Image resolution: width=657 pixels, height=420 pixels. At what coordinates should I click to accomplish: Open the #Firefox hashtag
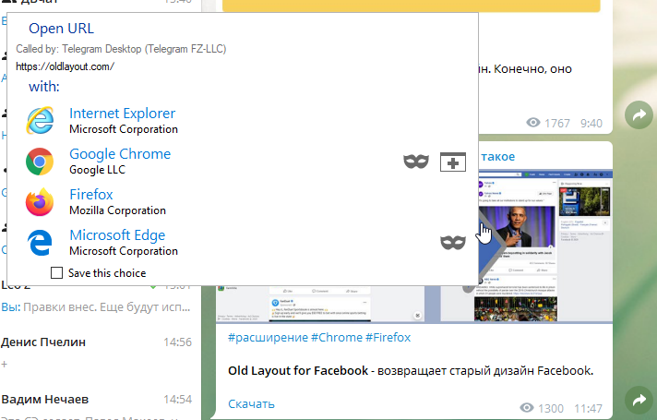(388, 338)
